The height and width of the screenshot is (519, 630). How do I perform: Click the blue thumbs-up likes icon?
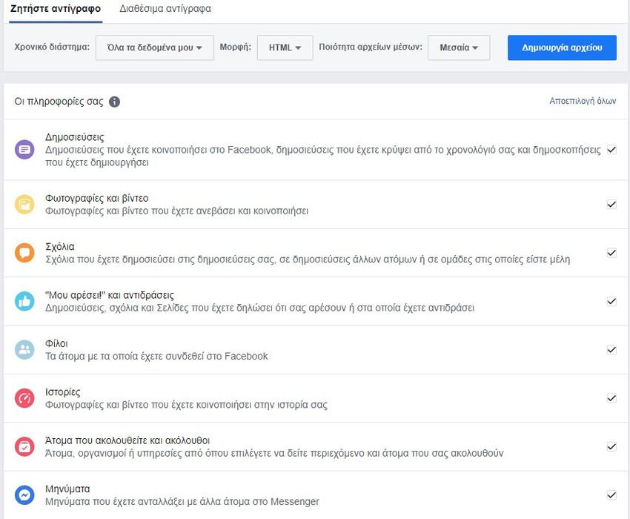click(x=24, y=301)
